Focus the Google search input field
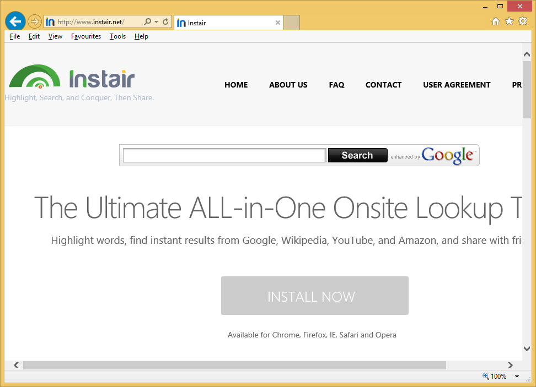The image size is (536, 387). click(224, 156)
